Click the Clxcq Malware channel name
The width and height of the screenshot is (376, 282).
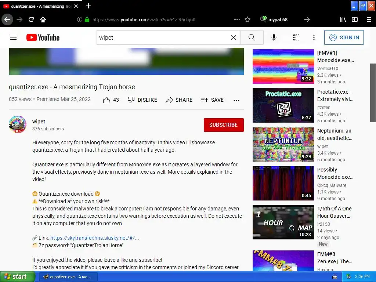coord(332,185)
